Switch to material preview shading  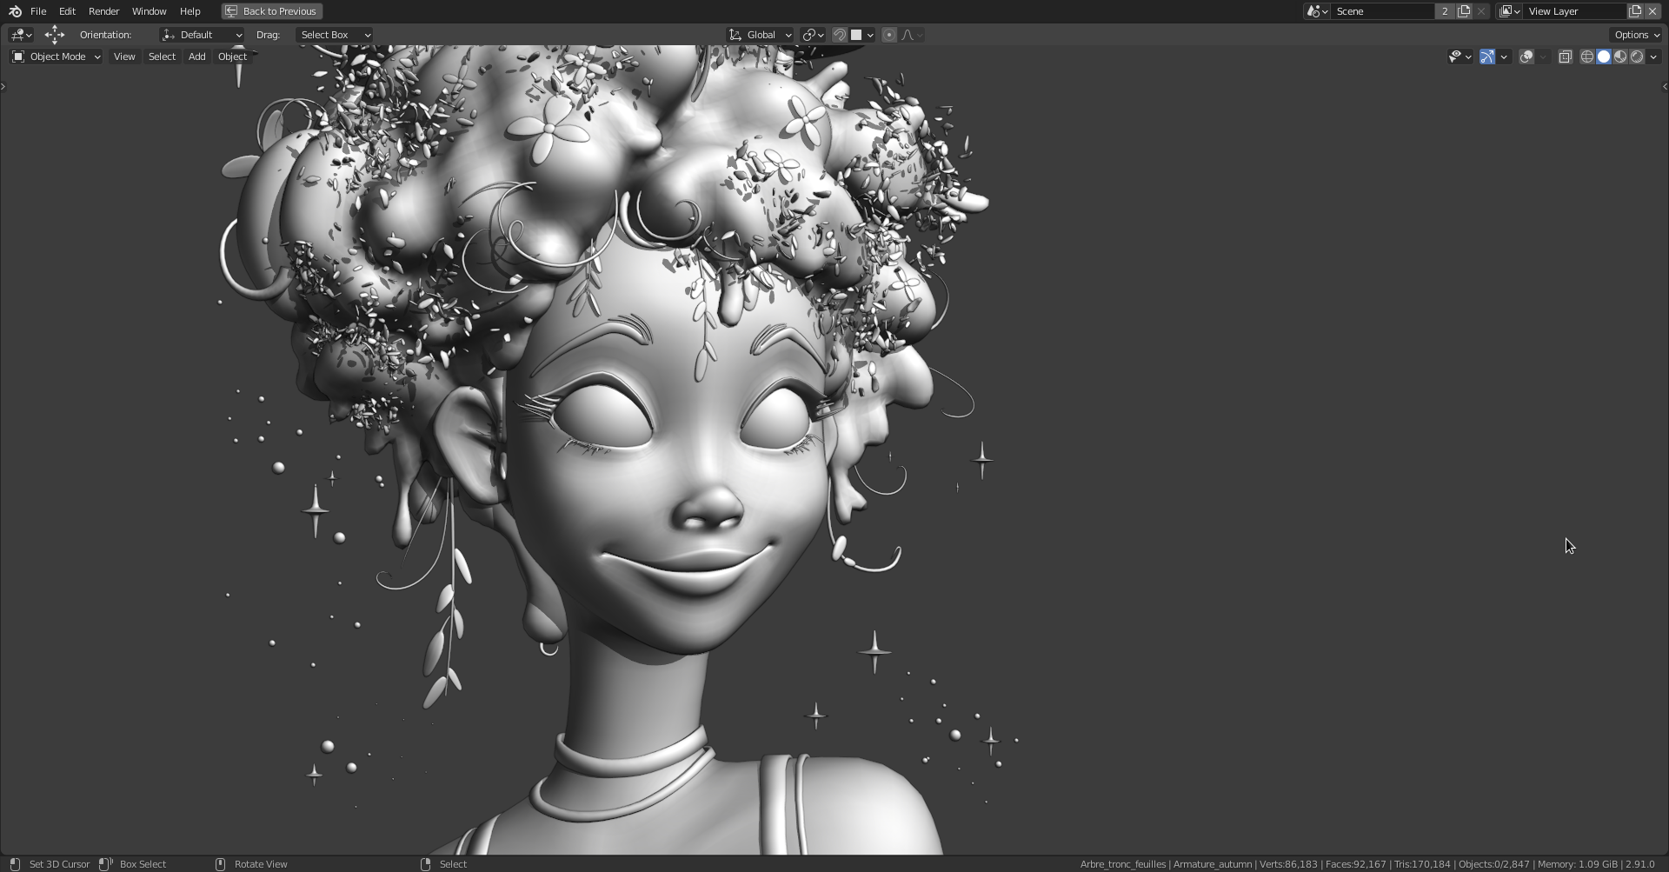coord(1620,57)
